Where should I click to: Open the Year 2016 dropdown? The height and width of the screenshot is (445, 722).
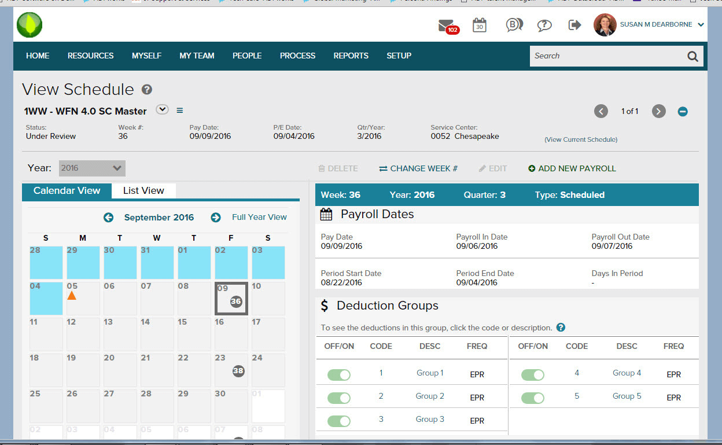[x=91, y=168]
